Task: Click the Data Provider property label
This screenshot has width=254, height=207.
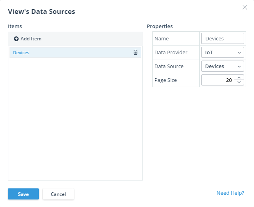Action: tap(171, 52)
